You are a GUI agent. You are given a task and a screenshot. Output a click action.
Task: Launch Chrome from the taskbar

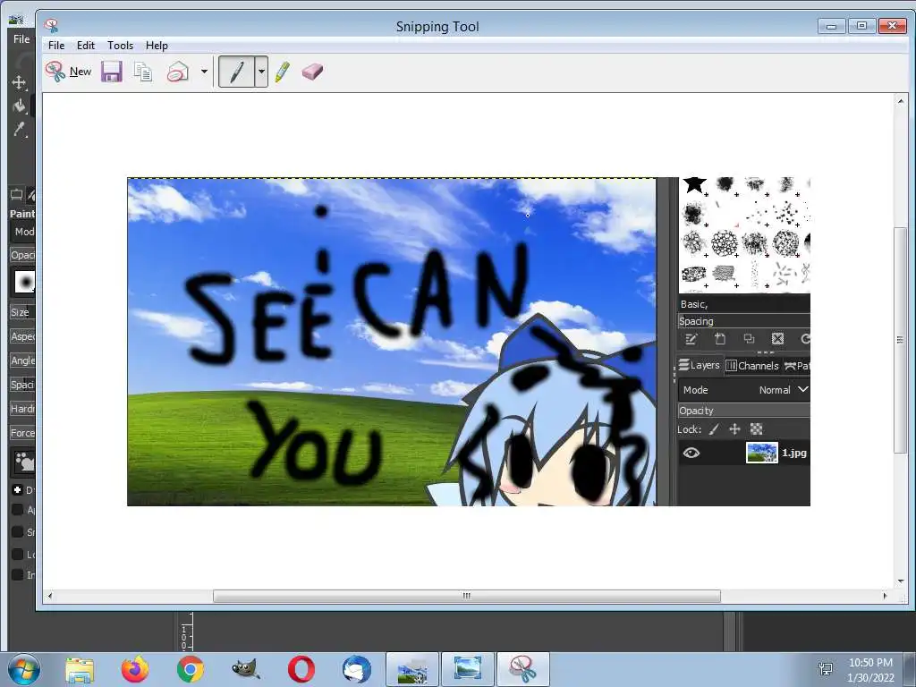click(191, 669)
